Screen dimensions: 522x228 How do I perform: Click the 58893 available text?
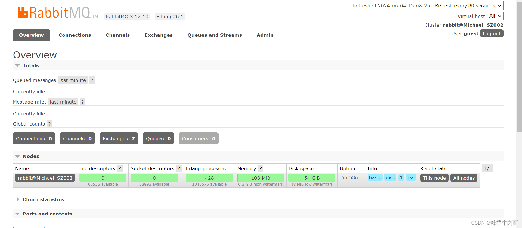tap(154, 184)
